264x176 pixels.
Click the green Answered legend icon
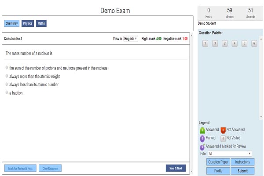click(x=202, y=130)
